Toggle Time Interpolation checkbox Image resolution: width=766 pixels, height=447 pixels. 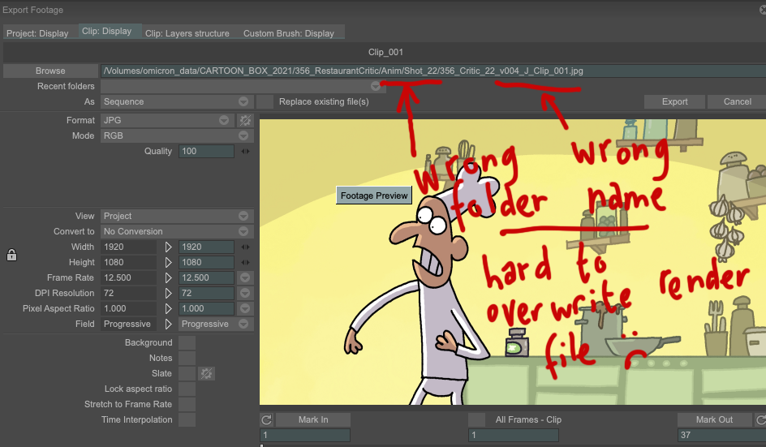(x=187, y=420)
